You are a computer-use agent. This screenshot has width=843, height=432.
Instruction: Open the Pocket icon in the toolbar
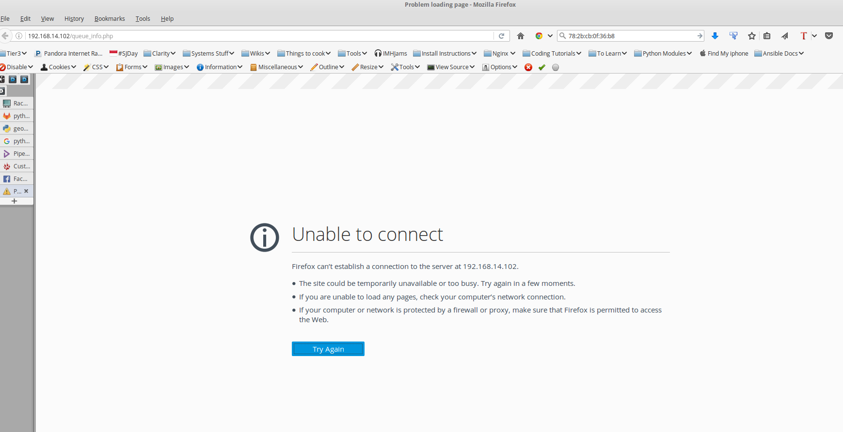click(829, 36)
